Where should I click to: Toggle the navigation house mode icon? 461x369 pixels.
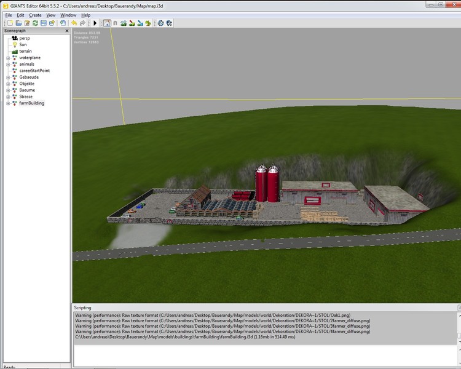[107, 23]
